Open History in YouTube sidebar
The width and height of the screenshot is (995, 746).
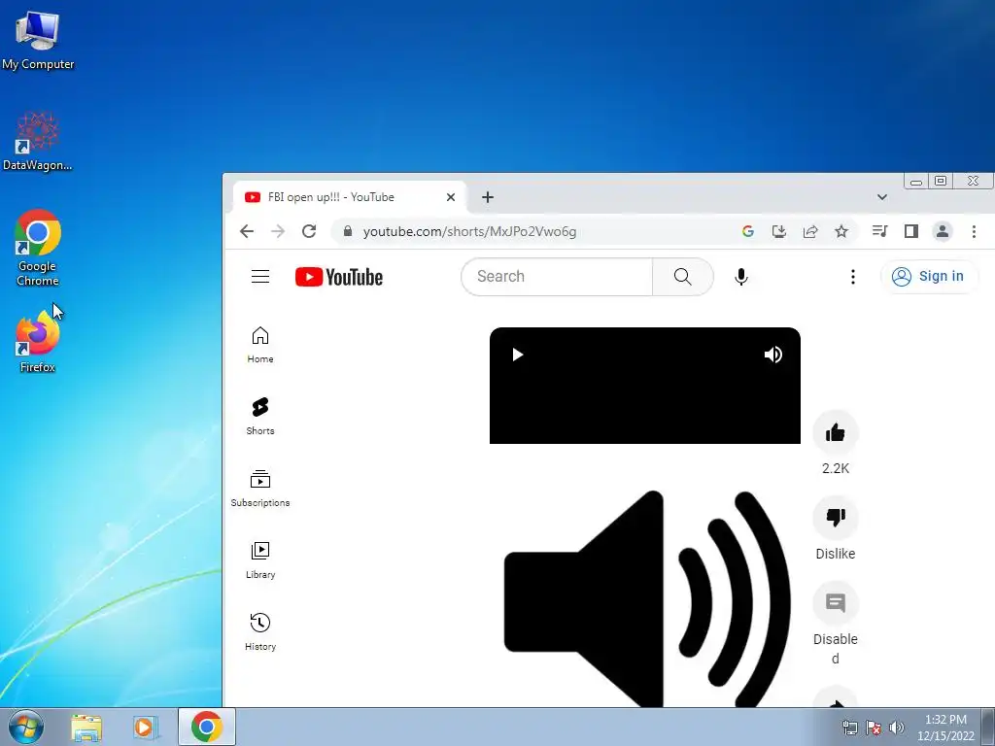click(x=260, y=631)
